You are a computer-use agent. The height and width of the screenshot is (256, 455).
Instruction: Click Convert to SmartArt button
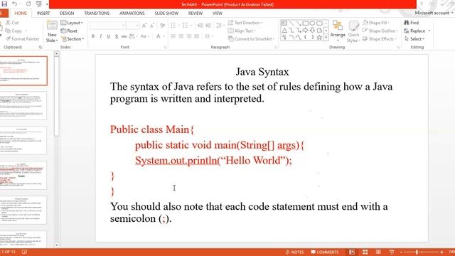251,39
